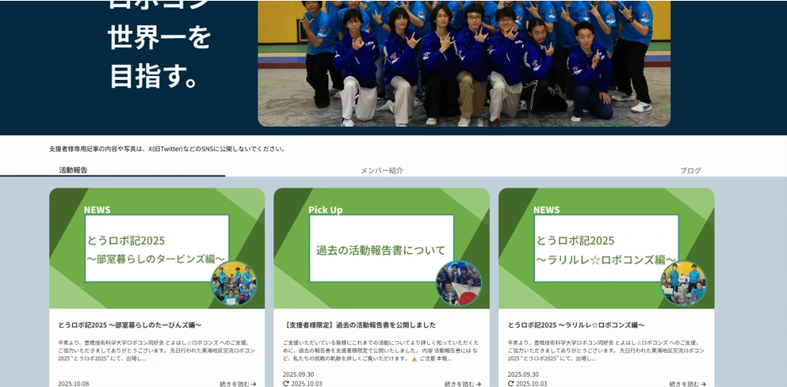Image resolution: width=787 pixels, height=387 pixels.
Task: Switch to the メンバー紹介 tab
Action: point(381,170)
